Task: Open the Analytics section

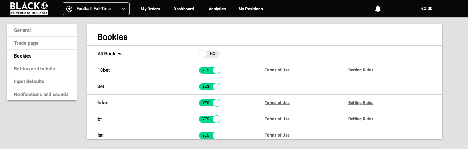Action: click(x=217, y=9)
